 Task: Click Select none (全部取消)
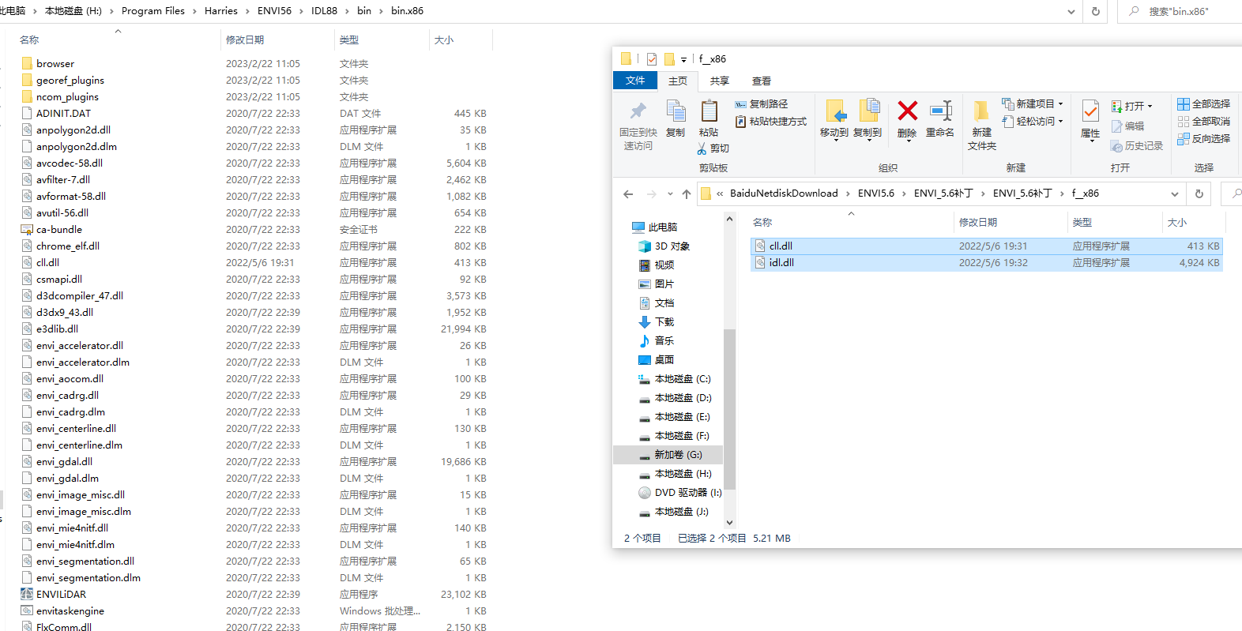(1203, 122)
